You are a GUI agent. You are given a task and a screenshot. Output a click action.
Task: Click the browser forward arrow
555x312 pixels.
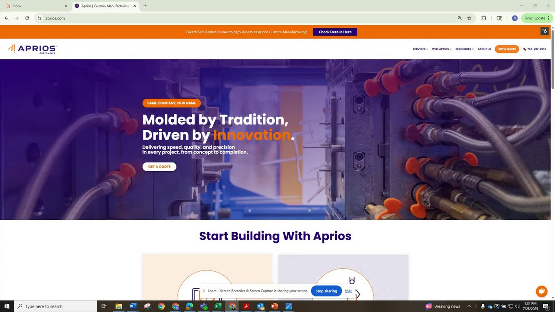[16, 18]
